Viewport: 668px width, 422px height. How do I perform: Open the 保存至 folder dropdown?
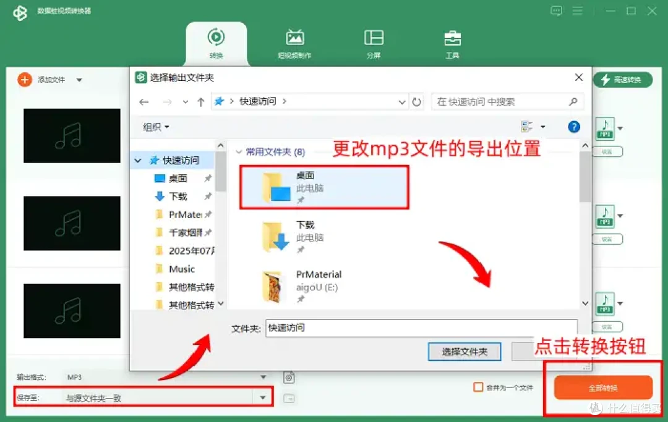click(263, 398)
